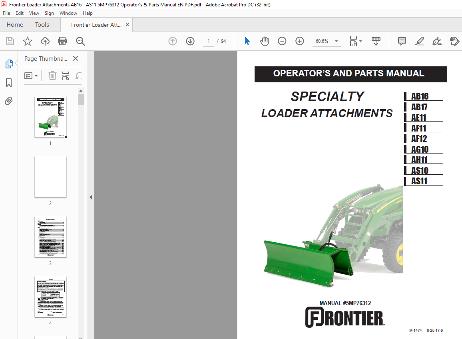Click the Print pages thumbnail toolbar icon
The height and width of the screenshot is (339, 462).
[x=66, y=76]
